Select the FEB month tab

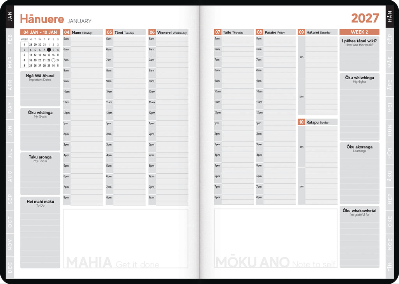click(x=10, y=39)
